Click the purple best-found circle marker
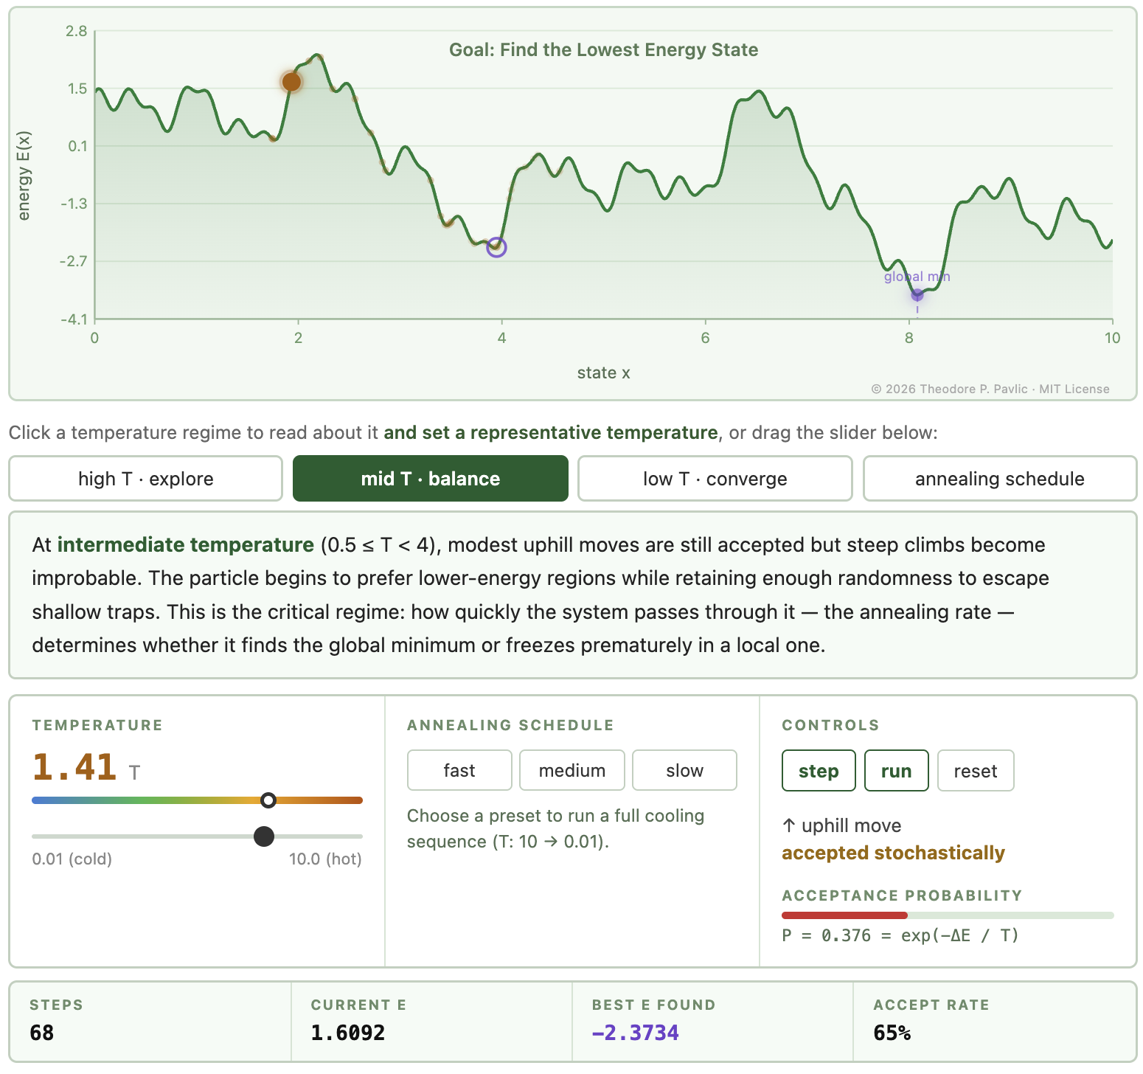The width and height of the screenshot is (1143, 1074). pyautogui.click(x=496, y=247)
